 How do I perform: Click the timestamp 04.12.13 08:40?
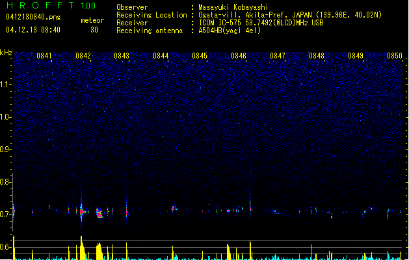click(33, 30)
